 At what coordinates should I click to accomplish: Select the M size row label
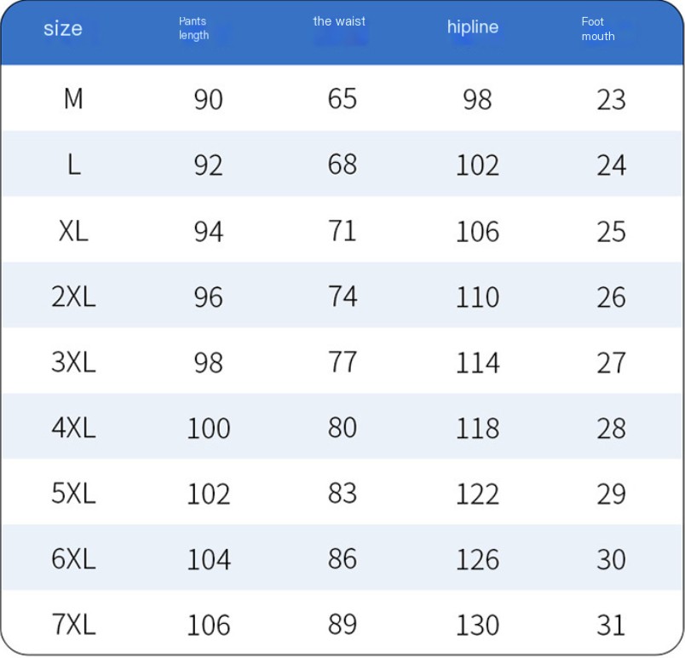point(73,99)
